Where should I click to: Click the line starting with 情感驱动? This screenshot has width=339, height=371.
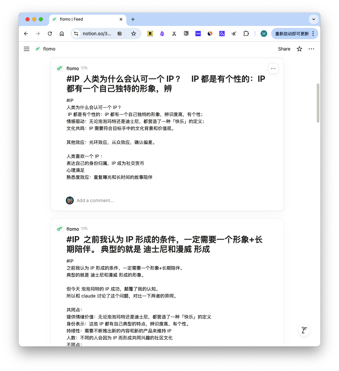(x=136, y=121)
